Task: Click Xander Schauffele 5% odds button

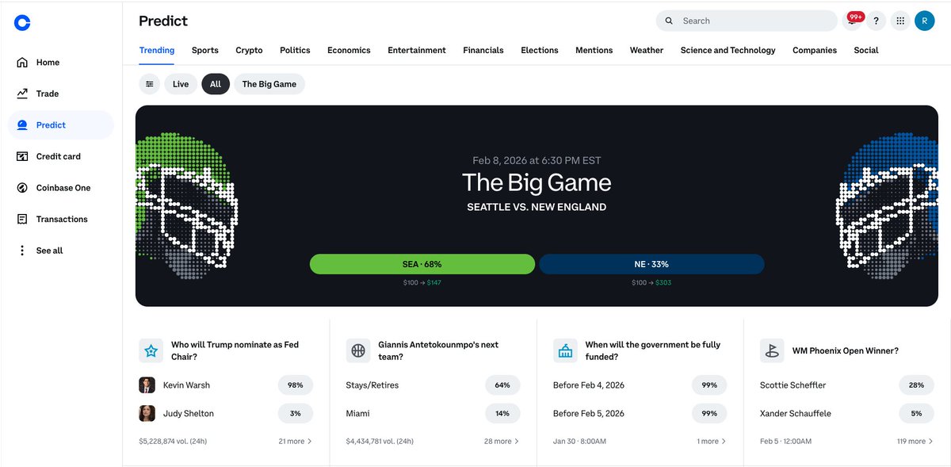Action: coord(917,413)
